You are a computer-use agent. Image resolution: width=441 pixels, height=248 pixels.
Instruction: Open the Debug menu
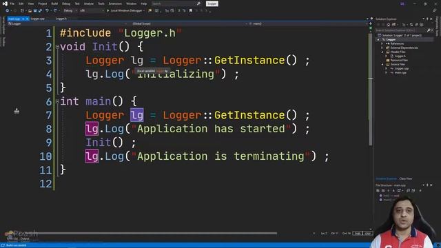click(66, 3)
